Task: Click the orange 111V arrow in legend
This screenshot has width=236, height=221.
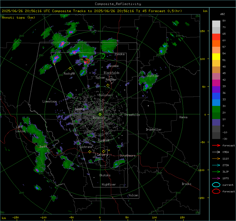Action: (x=216, y=158)
